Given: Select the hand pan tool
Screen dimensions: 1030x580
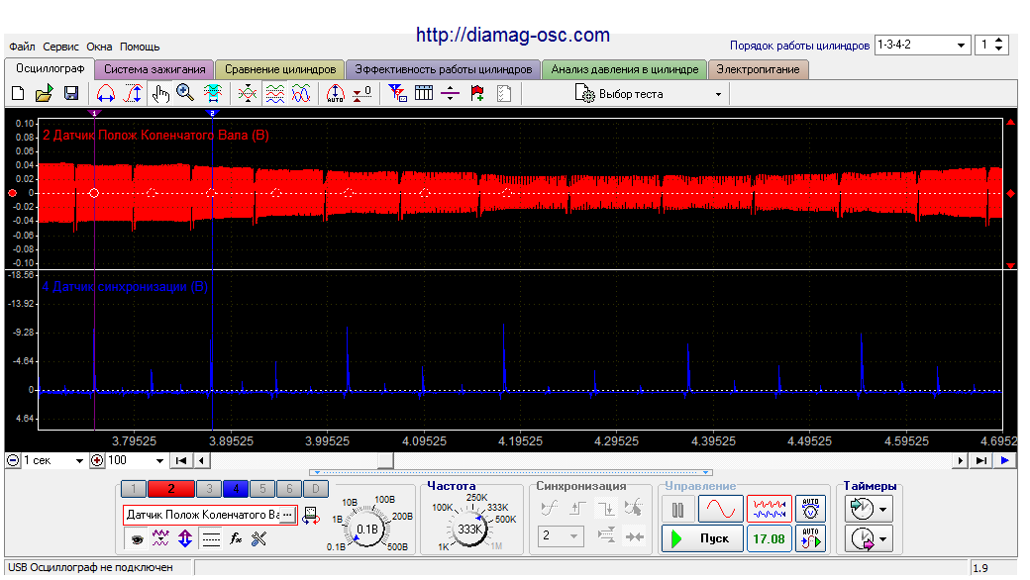Looking at the screenshot, I should tap(160, 94).
